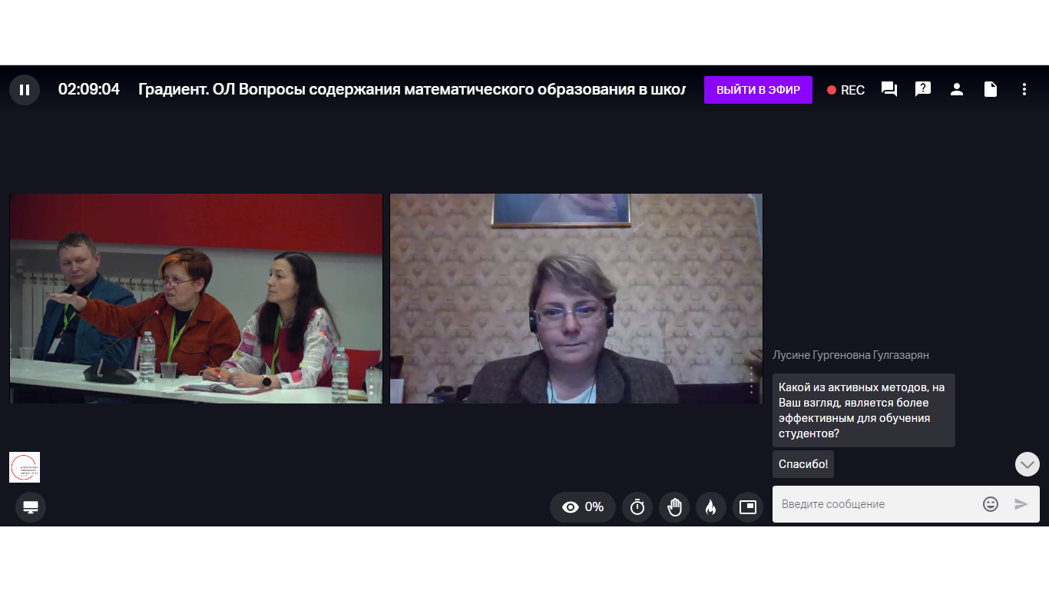
Task: Raise hand in the webinar
Action: 674,507
